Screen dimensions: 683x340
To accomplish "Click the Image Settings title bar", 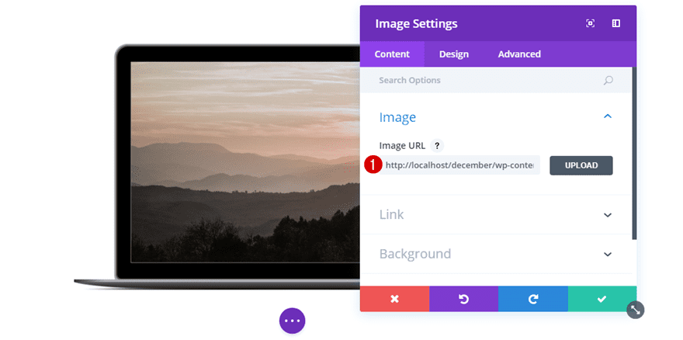I will coord(498,23).
